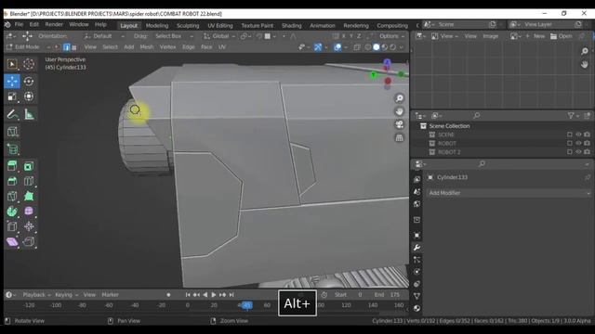Viewport: 595px width, 334px height.
Task: Open the Mesh menu in viewport header
Action: (x=147, y=47)
